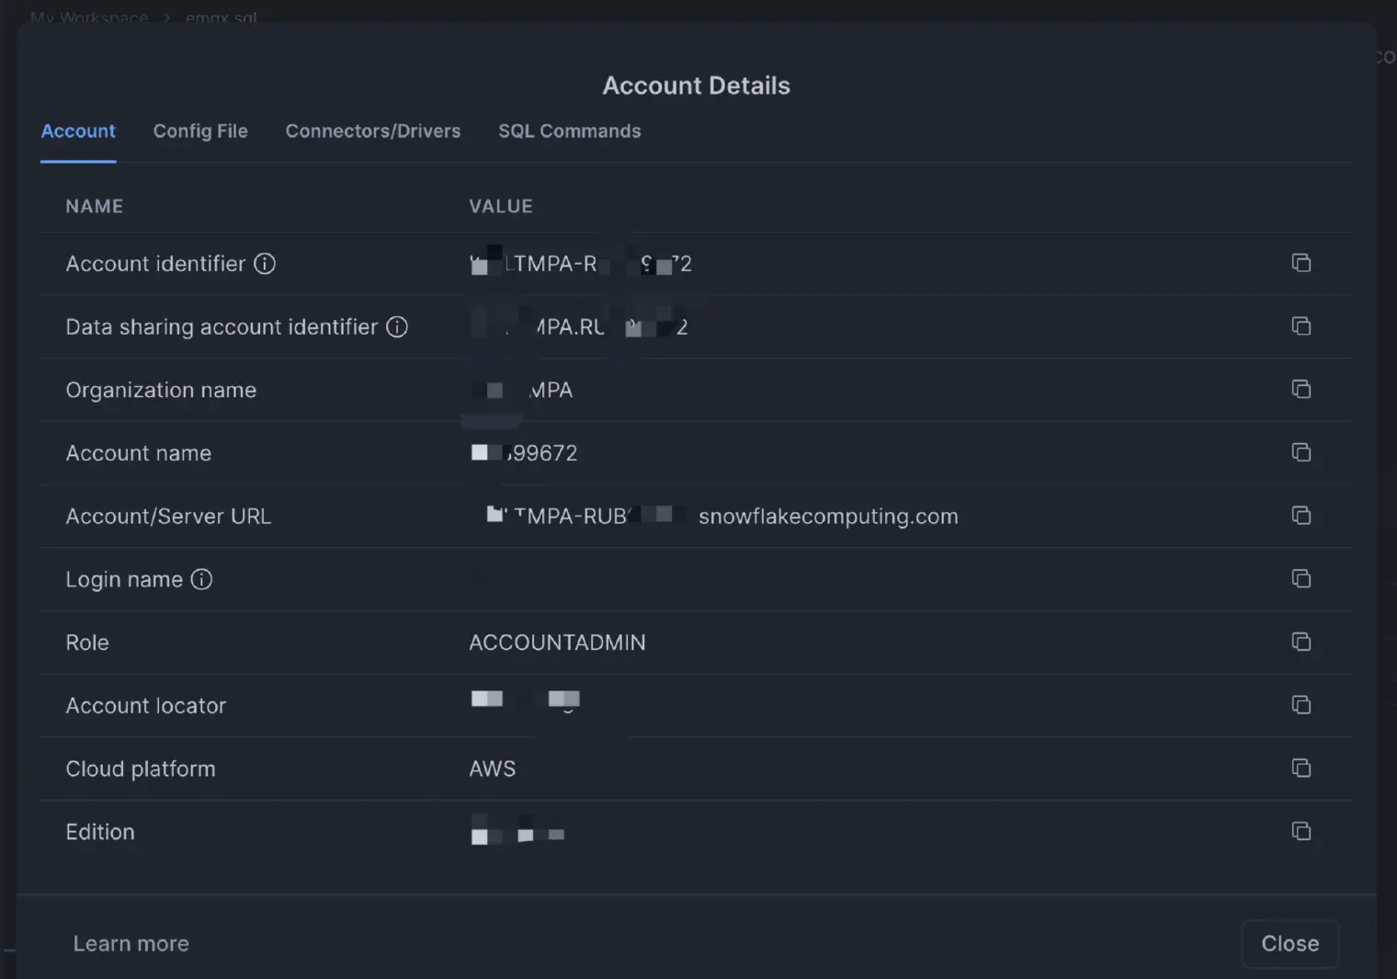
Task: Close the Account Details dialog
Action: 1289,944
